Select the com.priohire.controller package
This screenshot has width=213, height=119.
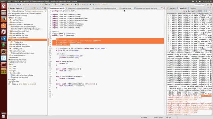click(x=20, y=31)
